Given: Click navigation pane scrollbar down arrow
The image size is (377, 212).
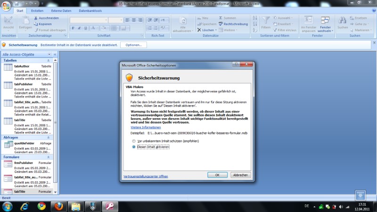Looking at the screenshot, I should (55, 192).
